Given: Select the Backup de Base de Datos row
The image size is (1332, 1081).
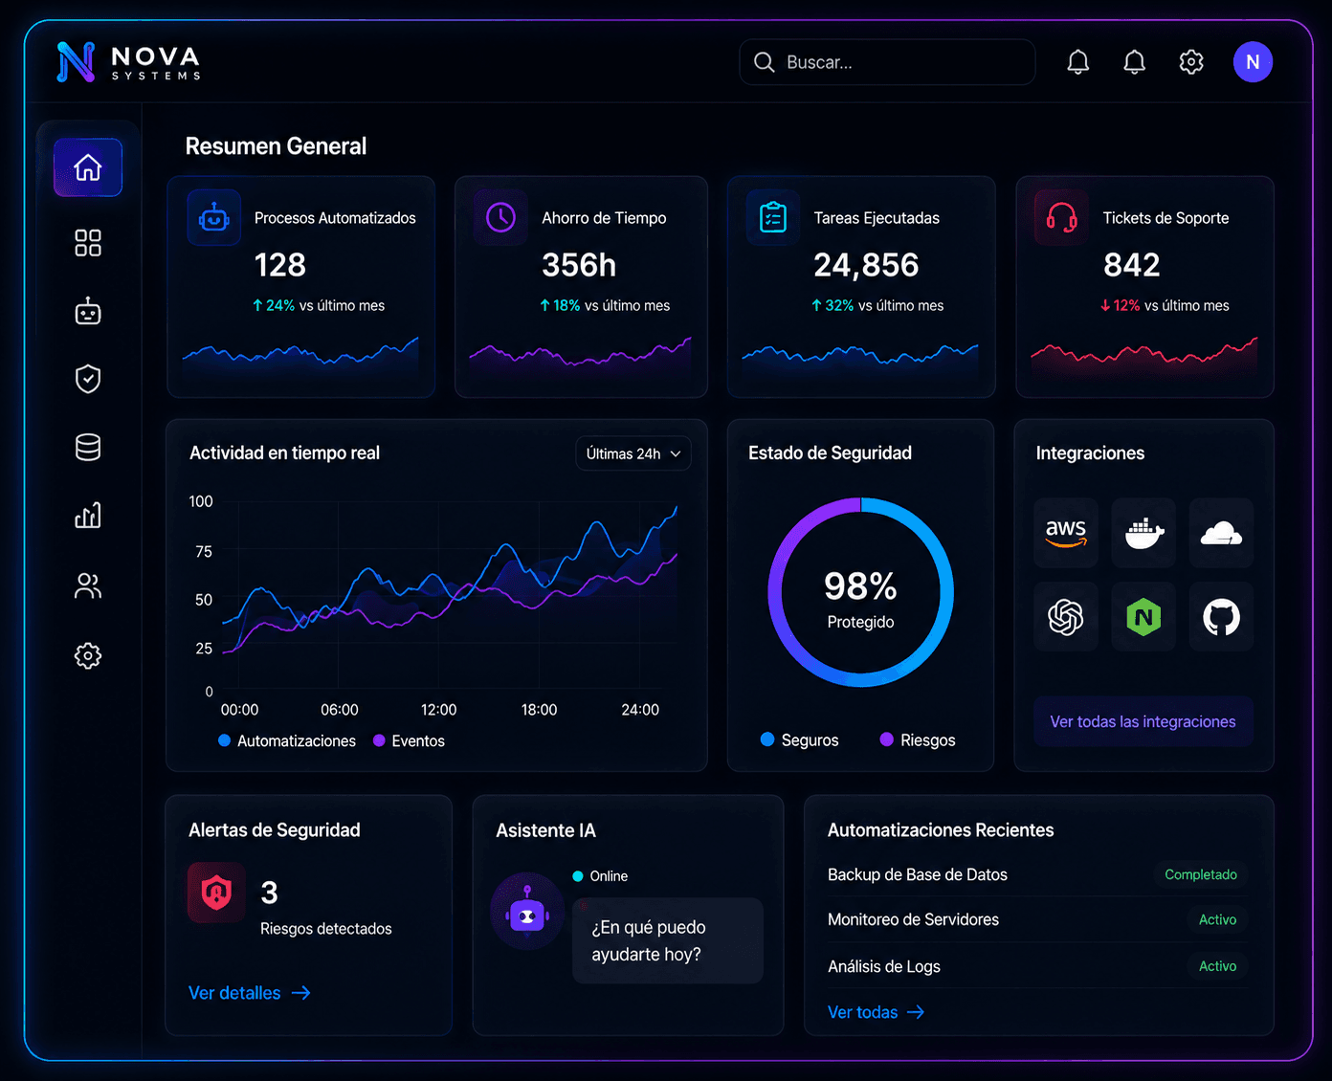Looking at the screenshot, I should 1037,874.
